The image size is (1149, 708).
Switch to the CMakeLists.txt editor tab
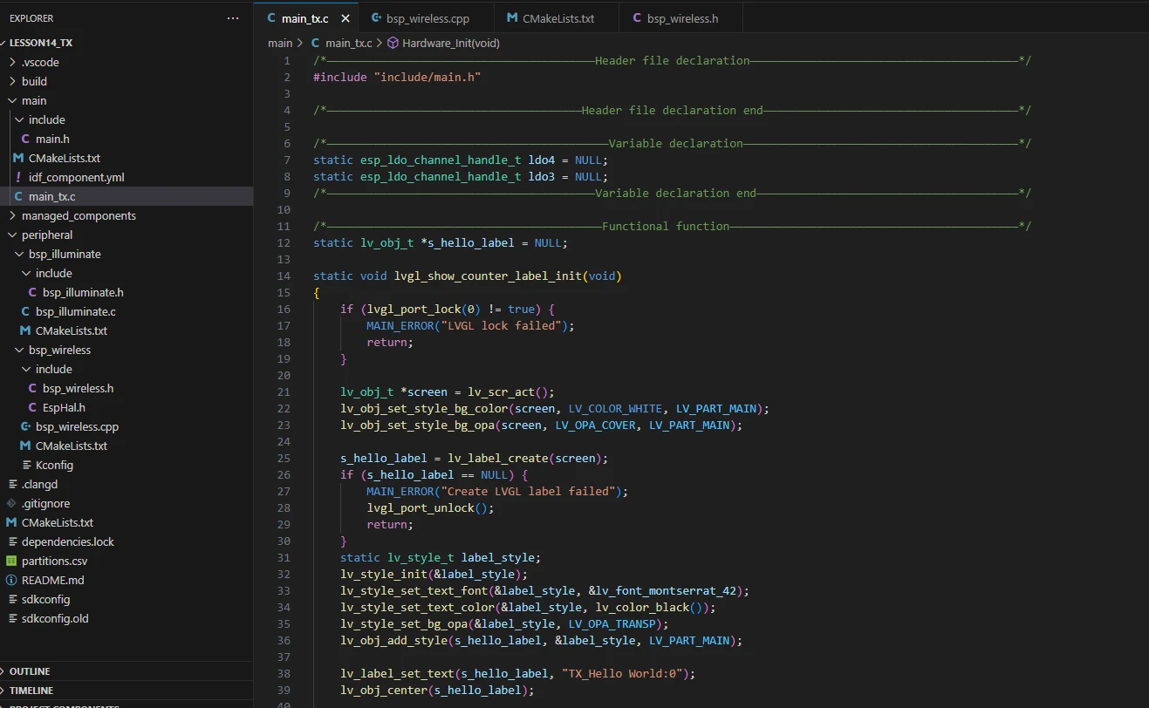click(x=557, y=18)
